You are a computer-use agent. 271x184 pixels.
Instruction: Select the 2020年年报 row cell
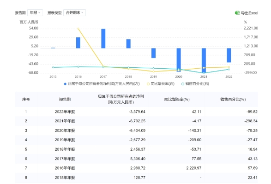tap(65, 131)
